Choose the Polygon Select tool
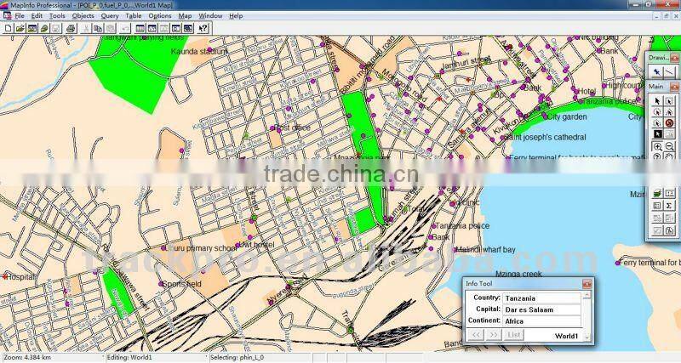 tap(669, 112)
